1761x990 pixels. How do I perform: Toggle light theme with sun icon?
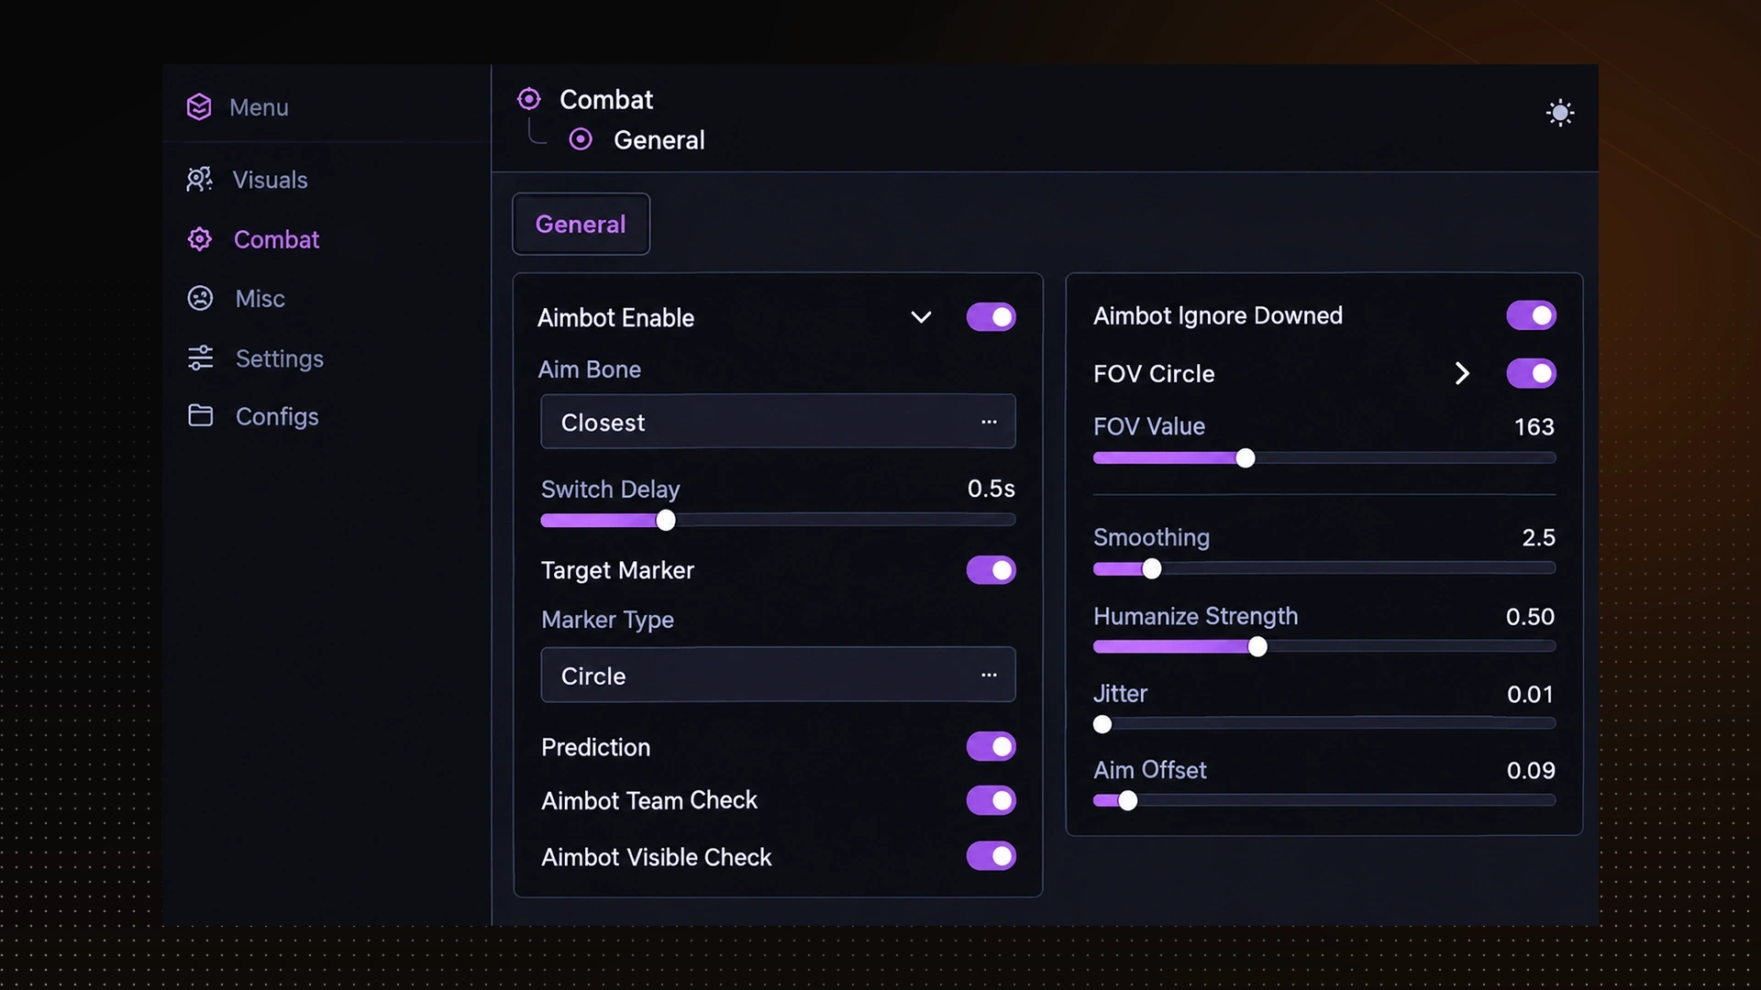(1559, 113)
